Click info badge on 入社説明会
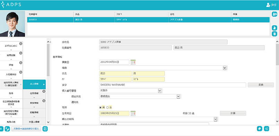The height and width of the screenshot is (136, 279). click(x=21, y=72)
